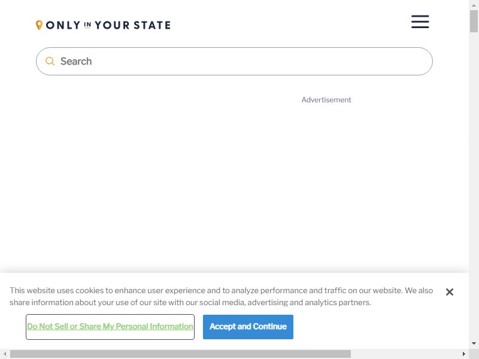Image resolution: width=479 pixels, height=359 pixels.
Task: Click the horizontal scrollbar left arrow
Action: 5,354
